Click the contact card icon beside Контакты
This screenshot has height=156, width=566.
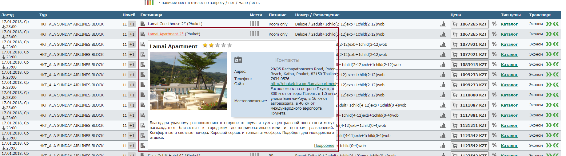coord(238,60)
